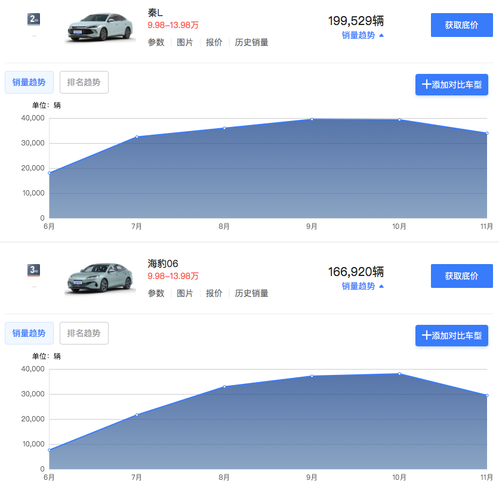Collapse 销量趋势 expander under 199,529辆
This screenshot has height=487, width=499.
(x=363, y=35)
